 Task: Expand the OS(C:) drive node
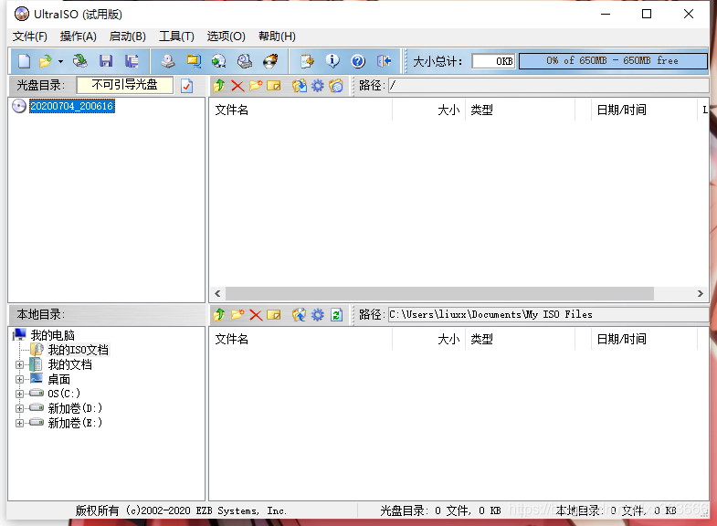point(20,394)
